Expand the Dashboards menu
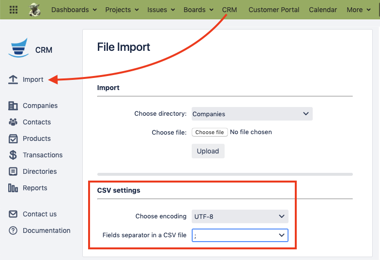380x260 pixels. tap(74, 10)
